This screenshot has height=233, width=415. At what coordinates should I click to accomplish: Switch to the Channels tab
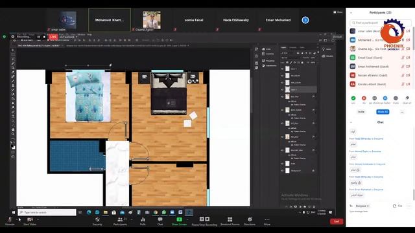tap(292, 47)
